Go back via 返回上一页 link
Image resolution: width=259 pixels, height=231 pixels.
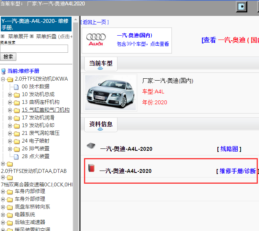[x=94, y=22]
